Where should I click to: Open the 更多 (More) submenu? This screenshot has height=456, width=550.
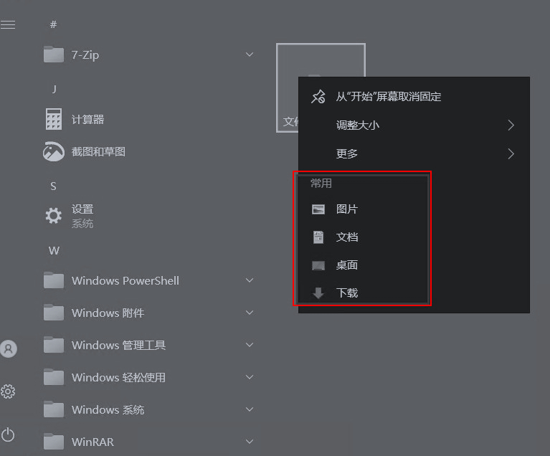tap(414, 153)
